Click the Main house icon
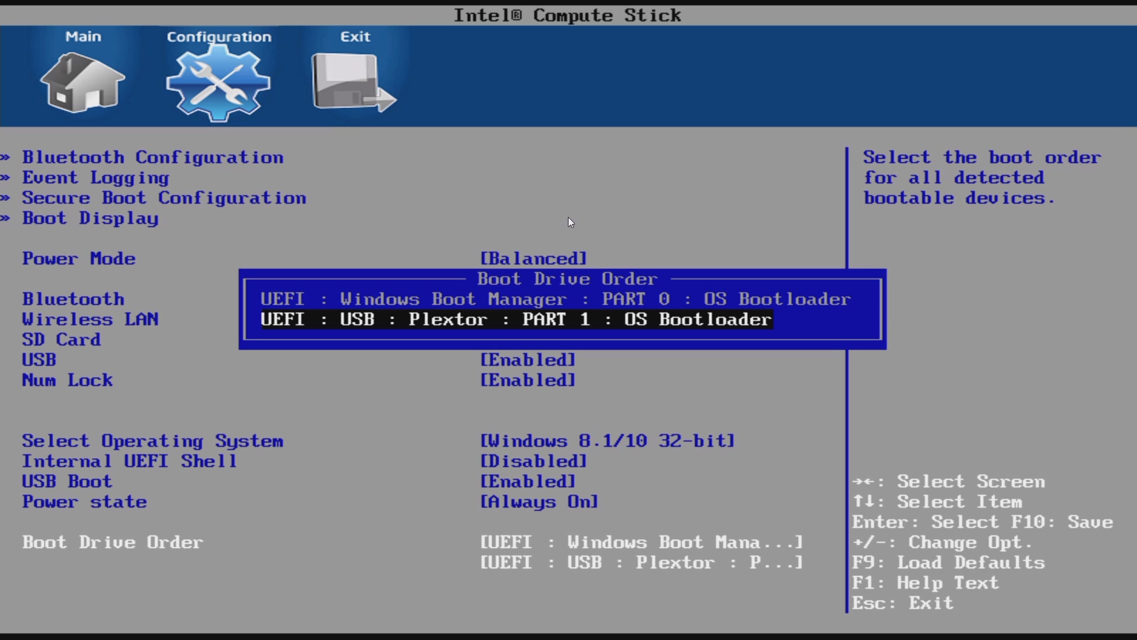 click(82, 82)
